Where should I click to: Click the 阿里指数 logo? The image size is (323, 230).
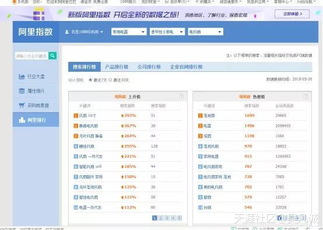(36, 32)
